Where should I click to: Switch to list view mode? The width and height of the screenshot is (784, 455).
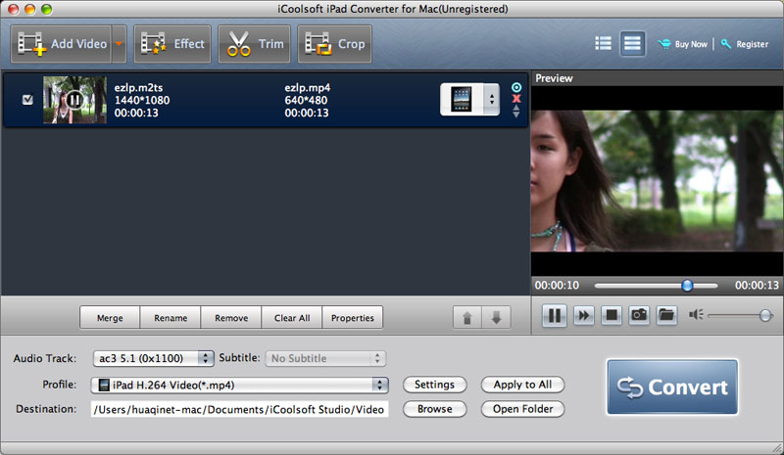(x=603, y=43)
